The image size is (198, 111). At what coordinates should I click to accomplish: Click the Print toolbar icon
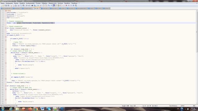tap(16, 6)
